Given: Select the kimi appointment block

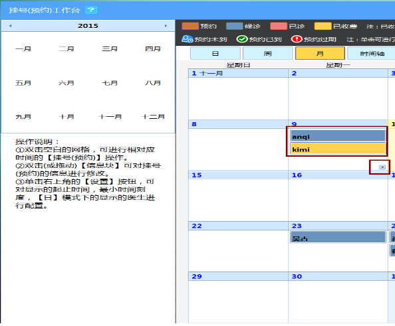Looking at the screenshot, I should (338, 149).
